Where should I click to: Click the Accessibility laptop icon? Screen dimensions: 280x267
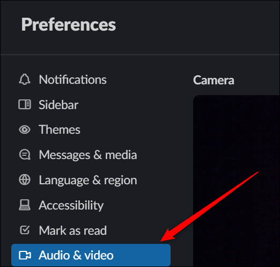(25, 205)
